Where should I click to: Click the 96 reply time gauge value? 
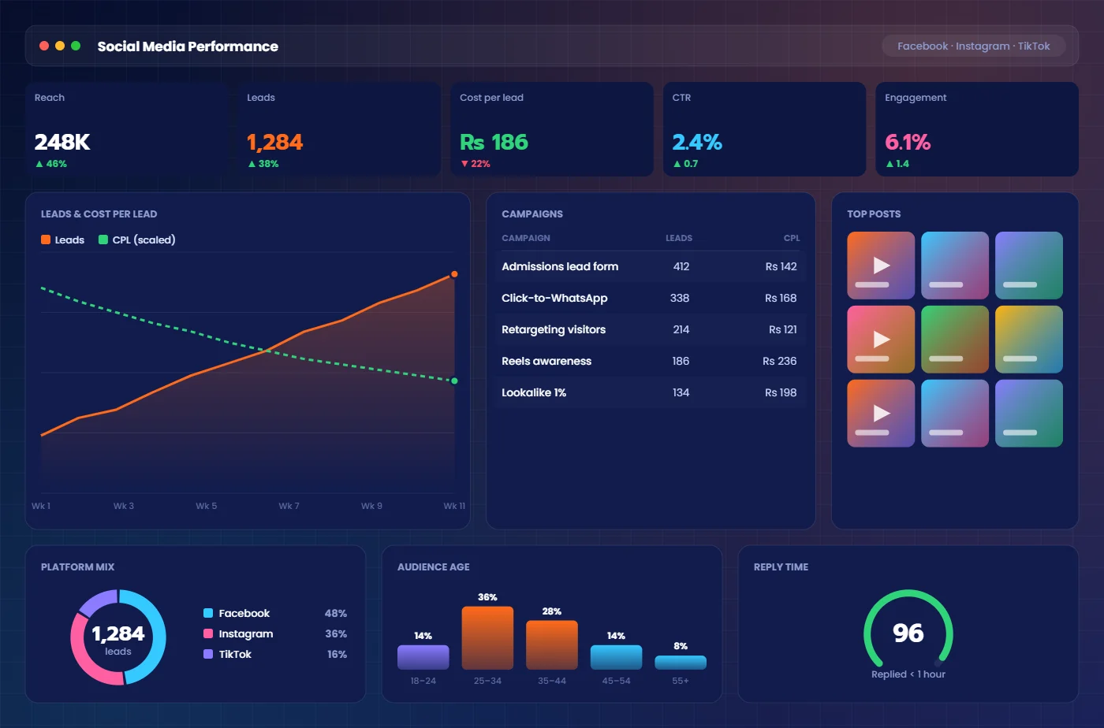point(908,633)
